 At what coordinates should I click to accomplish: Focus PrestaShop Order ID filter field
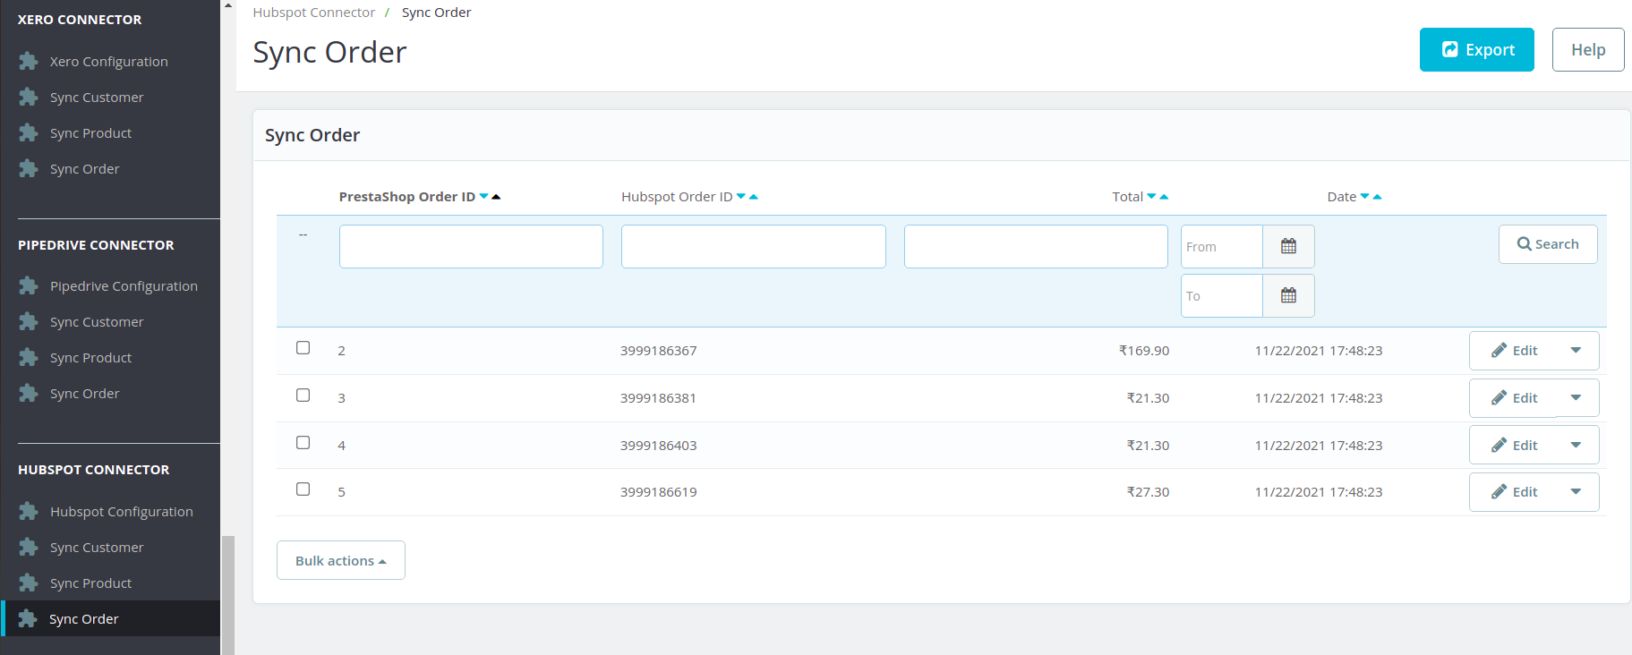[471, 246]
